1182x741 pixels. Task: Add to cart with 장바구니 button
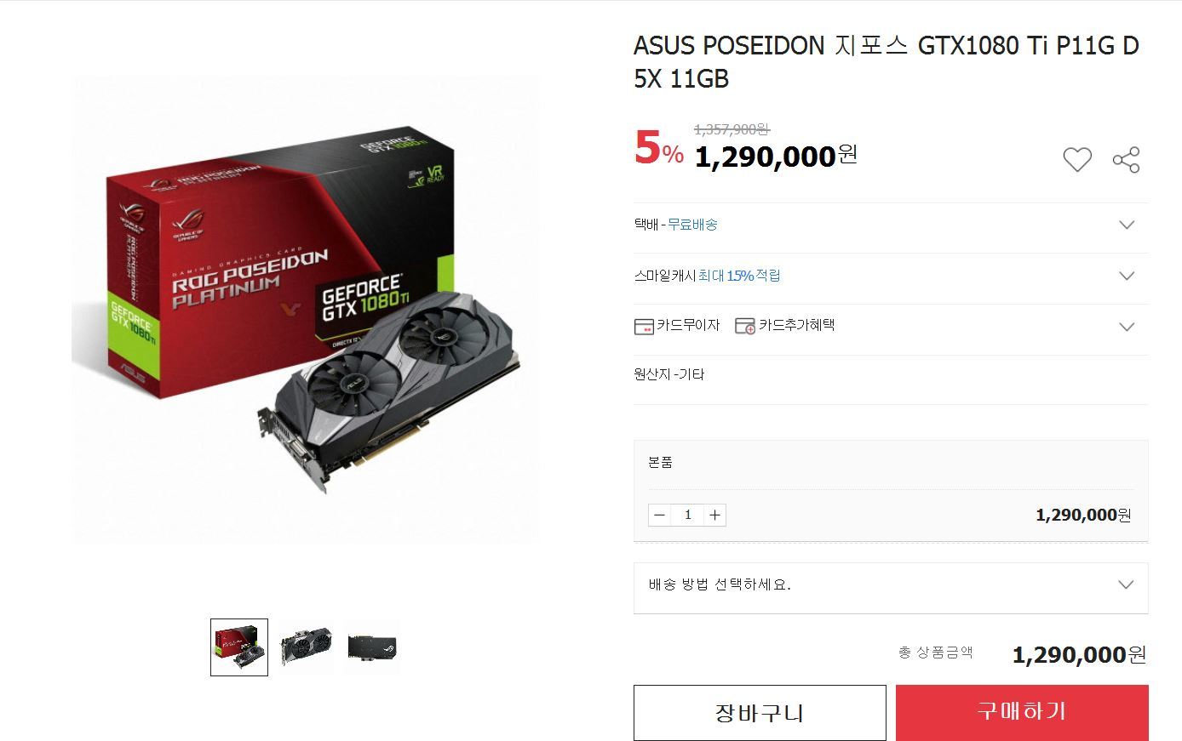pyautogui.click(x=760, y=712)
